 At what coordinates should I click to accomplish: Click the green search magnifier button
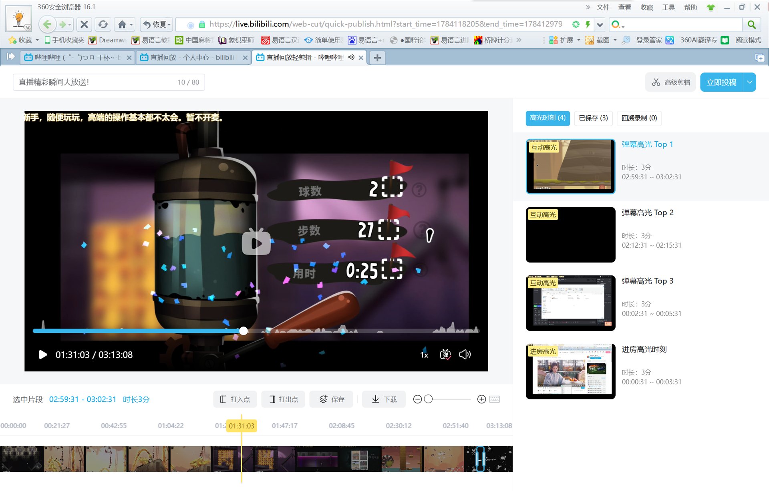tap(751, 24)
